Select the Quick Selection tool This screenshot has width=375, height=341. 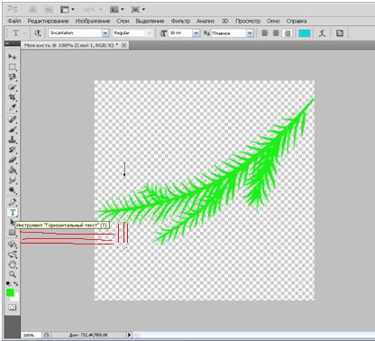(13, 88)
